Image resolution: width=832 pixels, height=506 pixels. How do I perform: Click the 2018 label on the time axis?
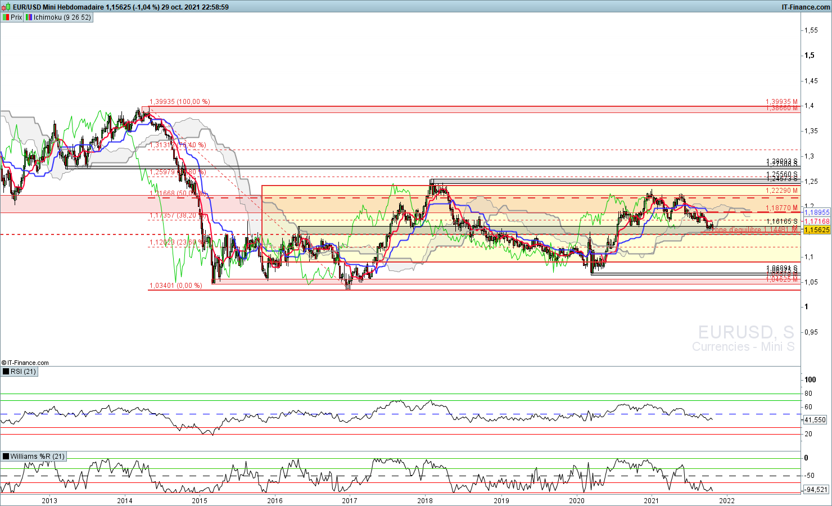click(425, 500)
